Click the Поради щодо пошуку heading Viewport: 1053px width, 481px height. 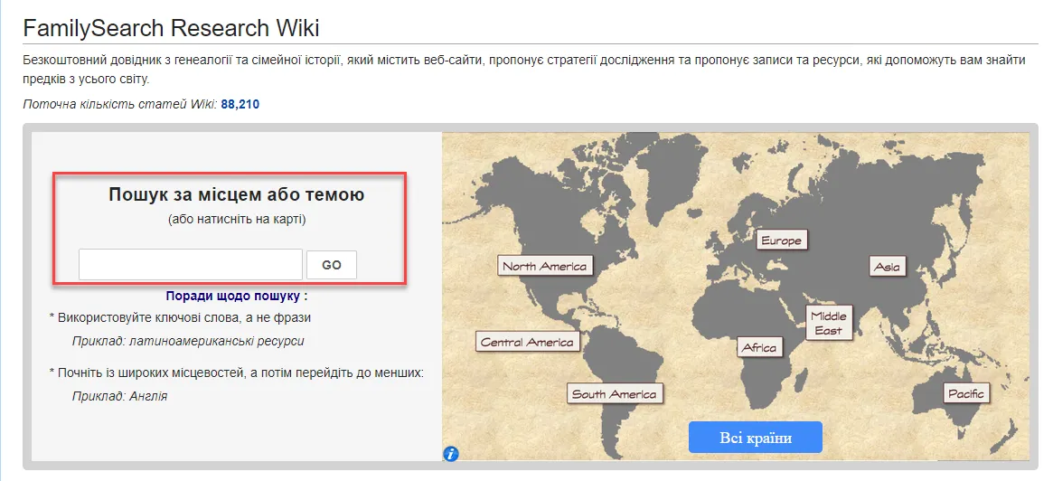pos(237,296)
